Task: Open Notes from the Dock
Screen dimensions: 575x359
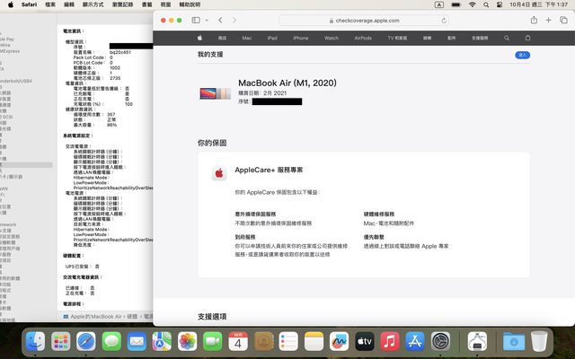Action: 314,341
